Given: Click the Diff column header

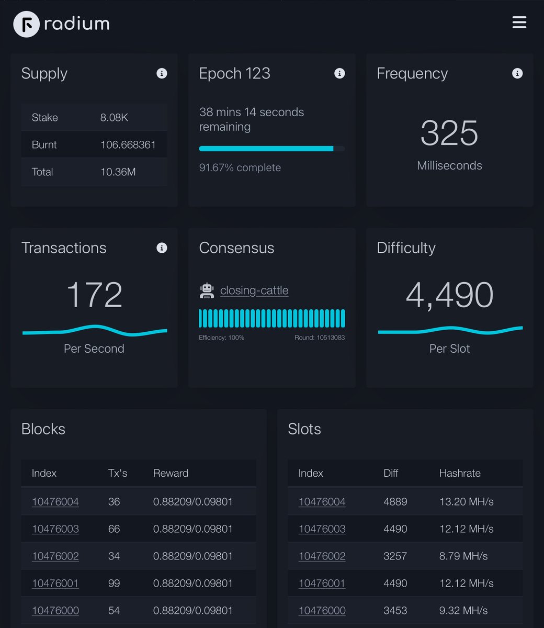Looking at the screenshot, I should click(x=391, y=473).
